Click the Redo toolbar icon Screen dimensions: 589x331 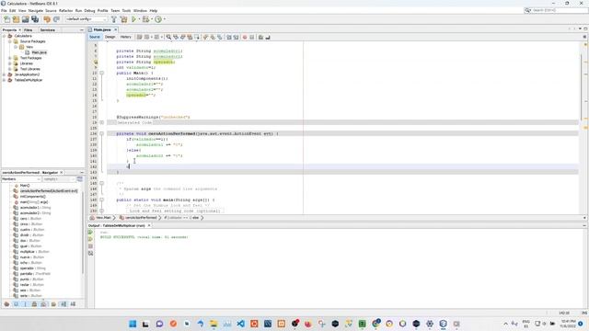[x=56, y=19]
